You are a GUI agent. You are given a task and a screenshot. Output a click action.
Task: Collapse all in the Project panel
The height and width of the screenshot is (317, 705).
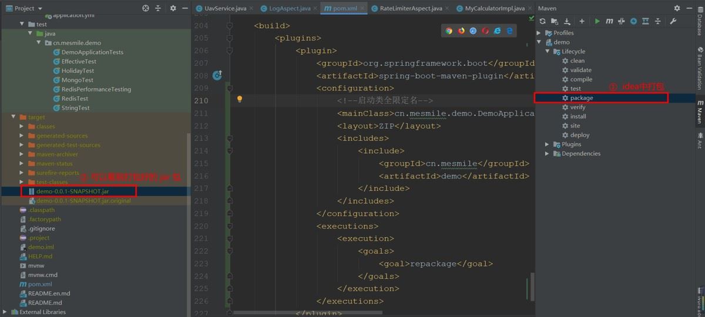tap(159, 8)
